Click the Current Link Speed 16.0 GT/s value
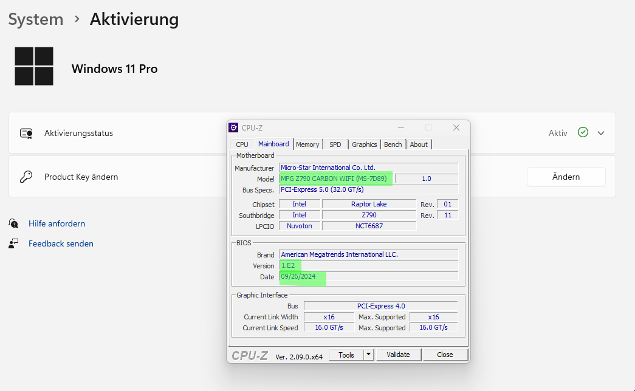This screenshot has width=635, height=391. 329,327
